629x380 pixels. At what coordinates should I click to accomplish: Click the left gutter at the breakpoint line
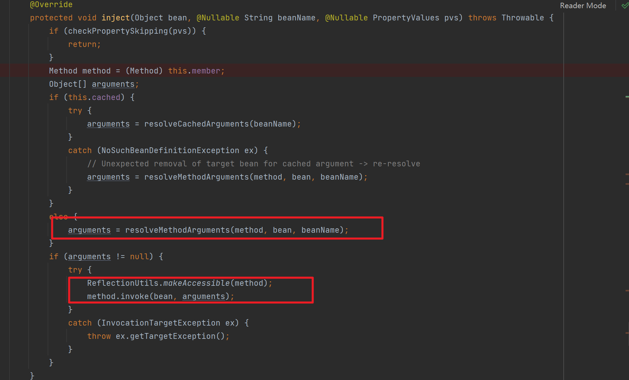[5, 71]
